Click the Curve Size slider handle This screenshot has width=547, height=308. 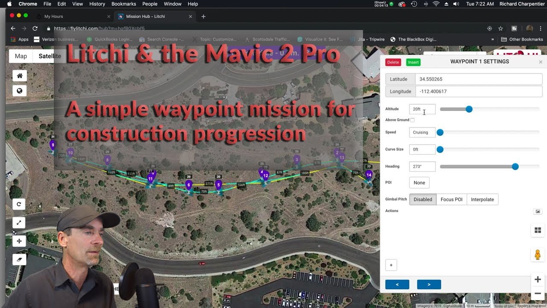click(x=440, y=149)
